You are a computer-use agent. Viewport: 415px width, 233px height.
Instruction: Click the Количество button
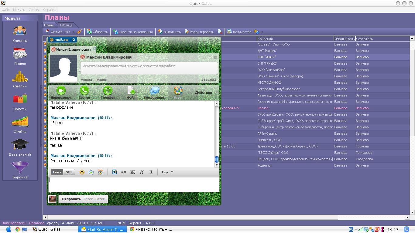click(x=239, y=32)
